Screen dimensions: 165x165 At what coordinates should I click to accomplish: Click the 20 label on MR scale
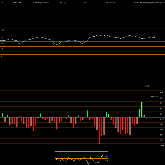[x=161, y=114]
